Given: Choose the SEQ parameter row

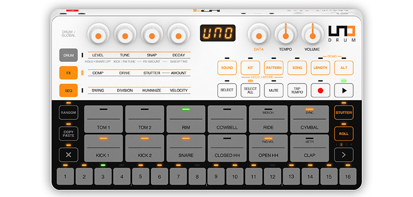Looking at the screenshot, I should point(69,90).
